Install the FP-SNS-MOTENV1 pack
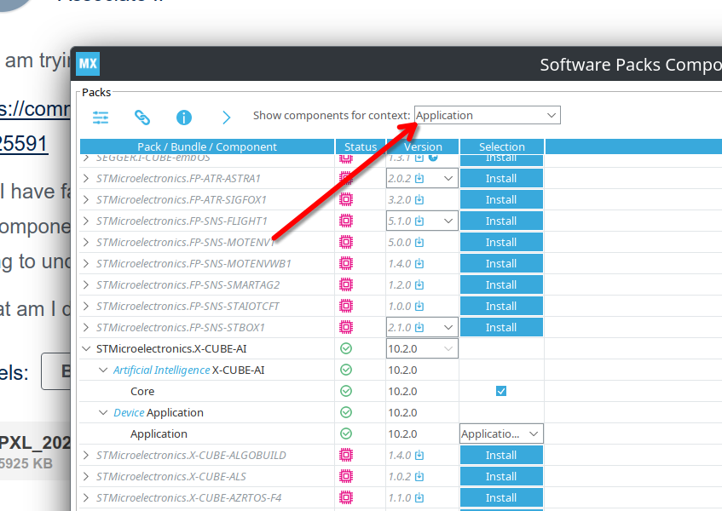Screen dimensions: 722x511 point(501,242)
